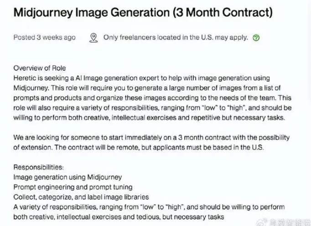This screenshot has height=226, width=311.
Task: Click 'Prompt engineering and prompt tuning' line
Action: (x=73, y=187)
